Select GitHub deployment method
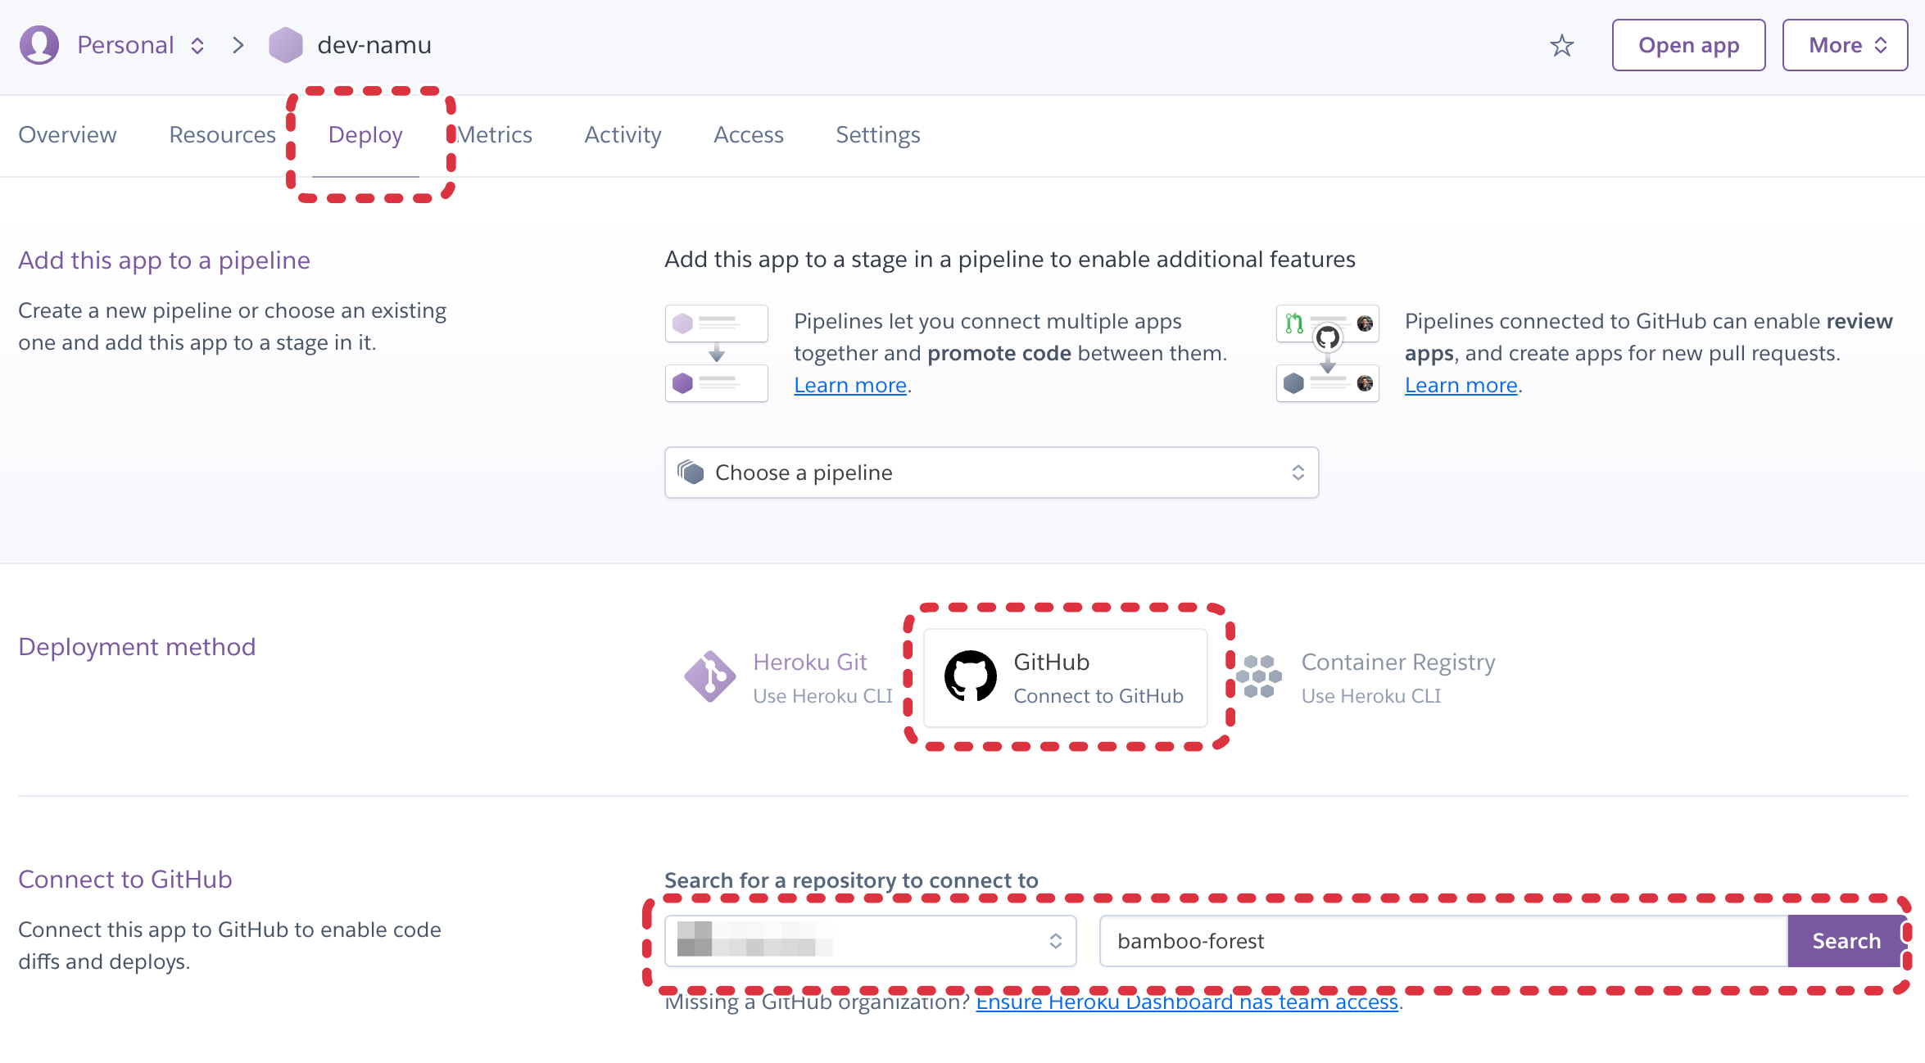 click(1065, 677)
